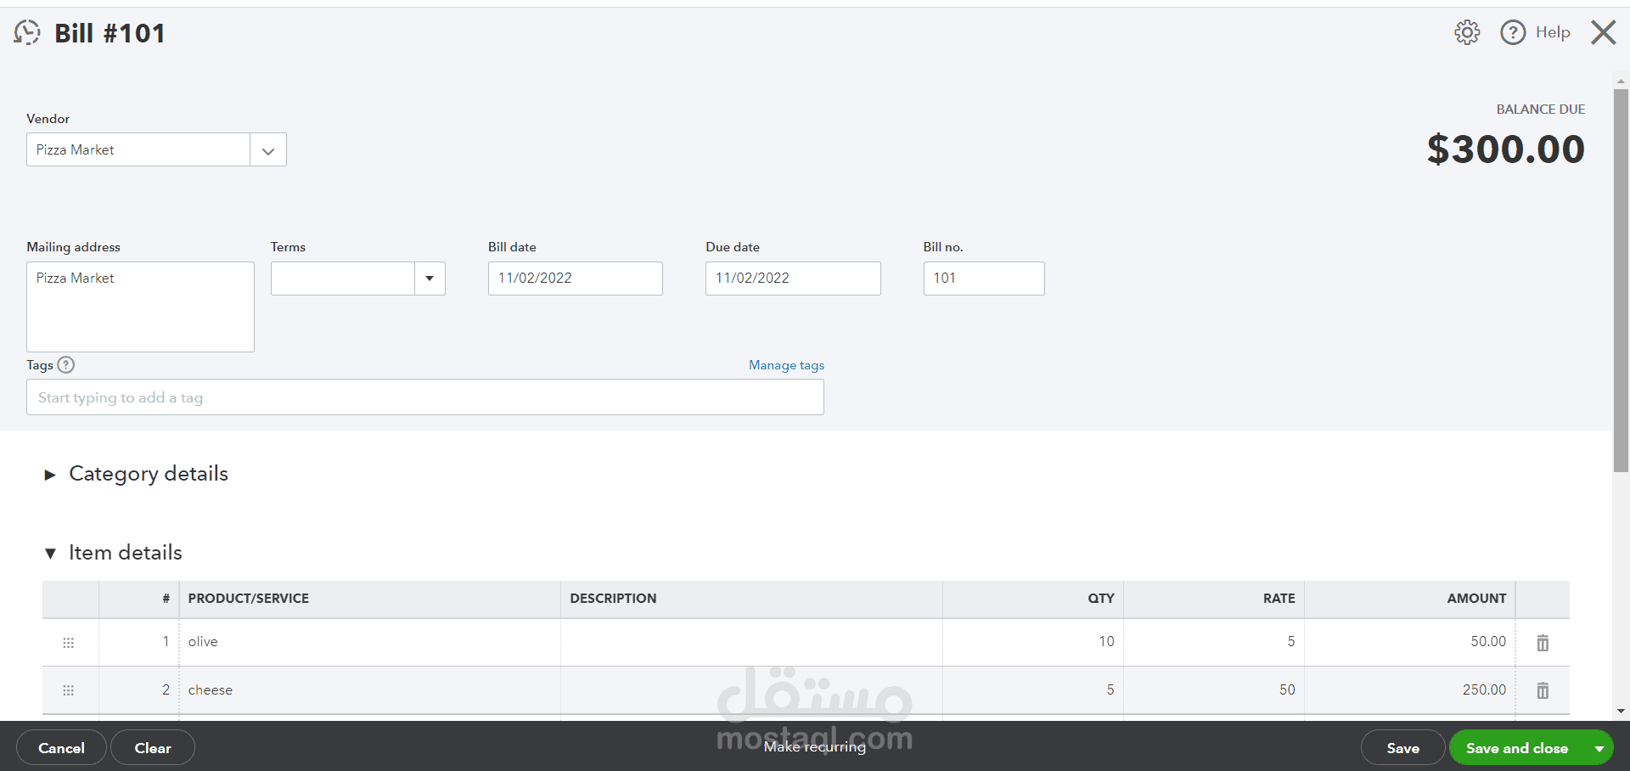Open the Terms dropdown arrow
The image size is (1630, 771).
(430, 279)
